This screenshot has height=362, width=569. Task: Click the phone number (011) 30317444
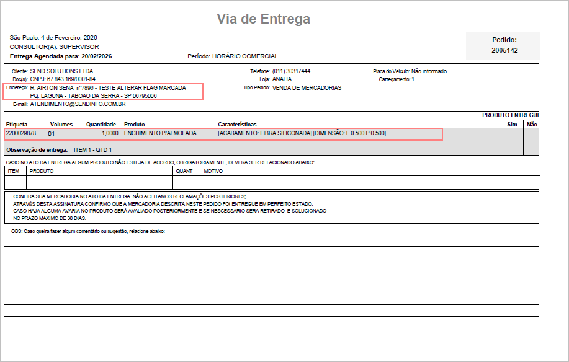click(x=291, y=71)
